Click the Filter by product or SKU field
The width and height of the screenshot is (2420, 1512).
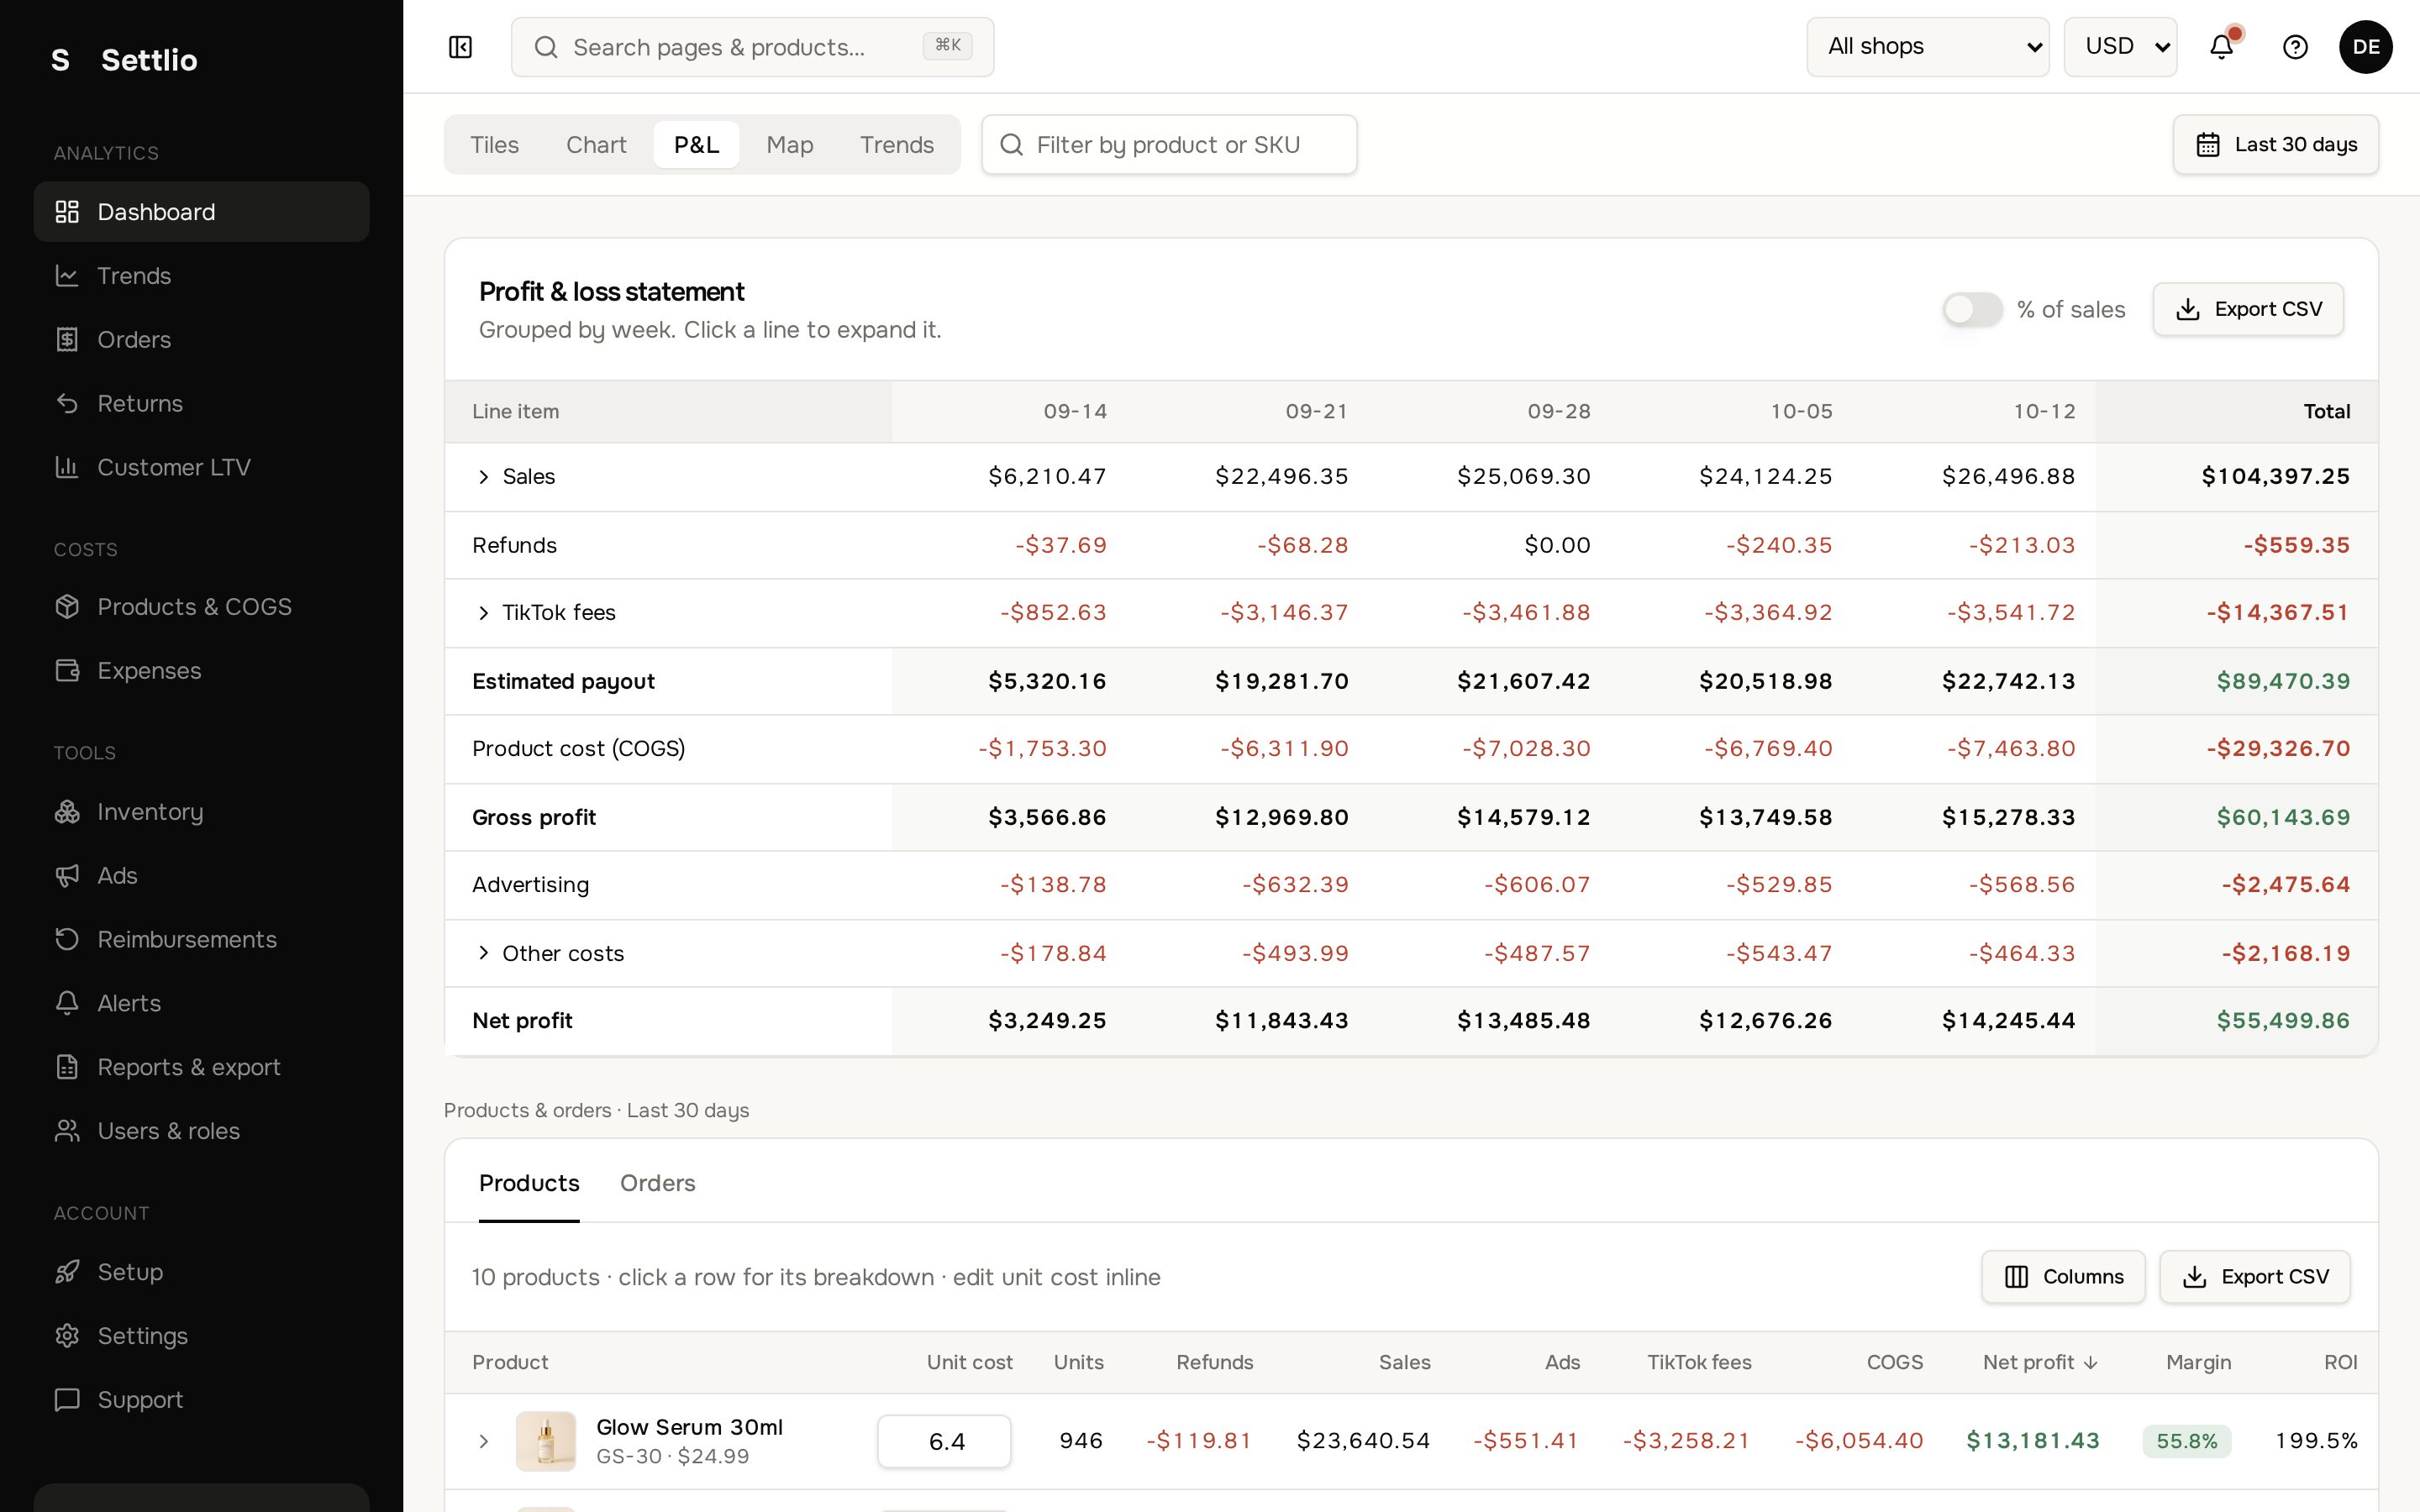pyautogui.click(x=1169, y=145)
